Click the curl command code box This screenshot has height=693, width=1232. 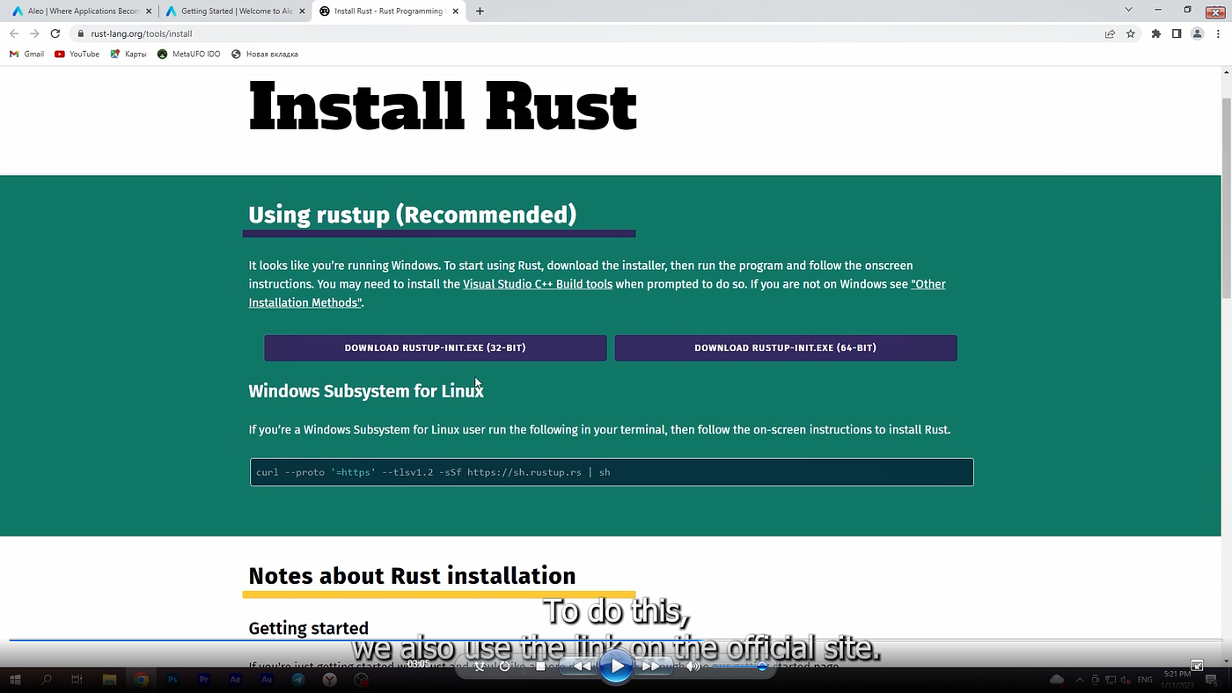pyautogui.click(x=612, y=472)
